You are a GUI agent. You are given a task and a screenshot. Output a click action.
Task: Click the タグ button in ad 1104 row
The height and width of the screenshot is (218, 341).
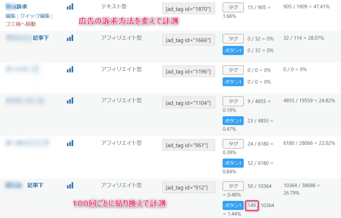(233, 101)
